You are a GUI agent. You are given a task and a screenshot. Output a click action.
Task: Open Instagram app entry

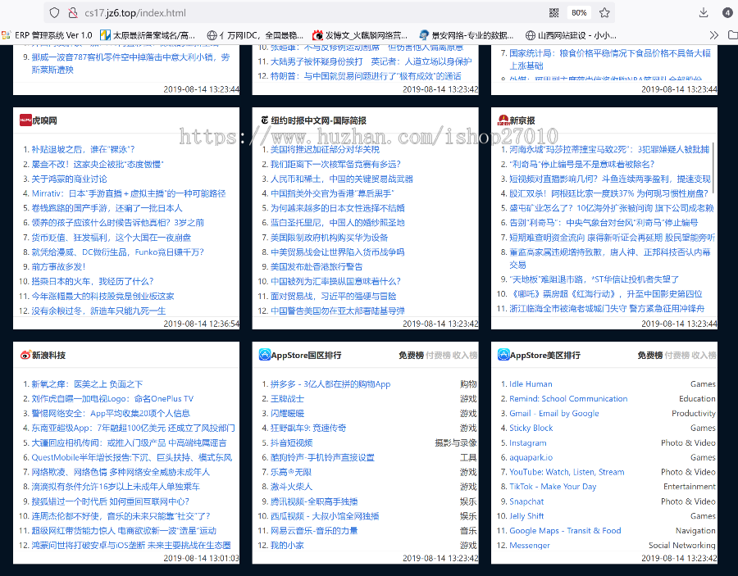coord(527,442)
